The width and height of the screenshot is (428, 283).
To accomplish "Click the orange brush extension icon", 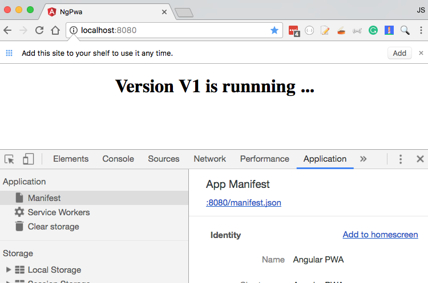I will click(341, 31).
